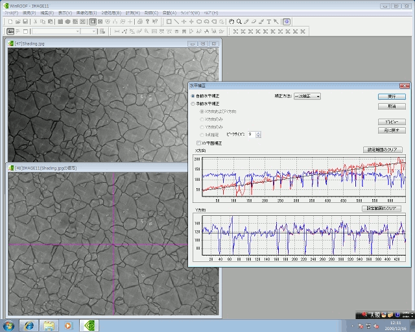This screenshot has width=415, height=332.
Task: Select the hand pan tool
Action: (231, 21)
